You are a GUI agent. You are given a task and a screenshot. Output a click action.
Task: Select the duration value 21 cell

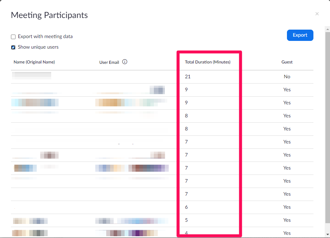pos(188,77)
